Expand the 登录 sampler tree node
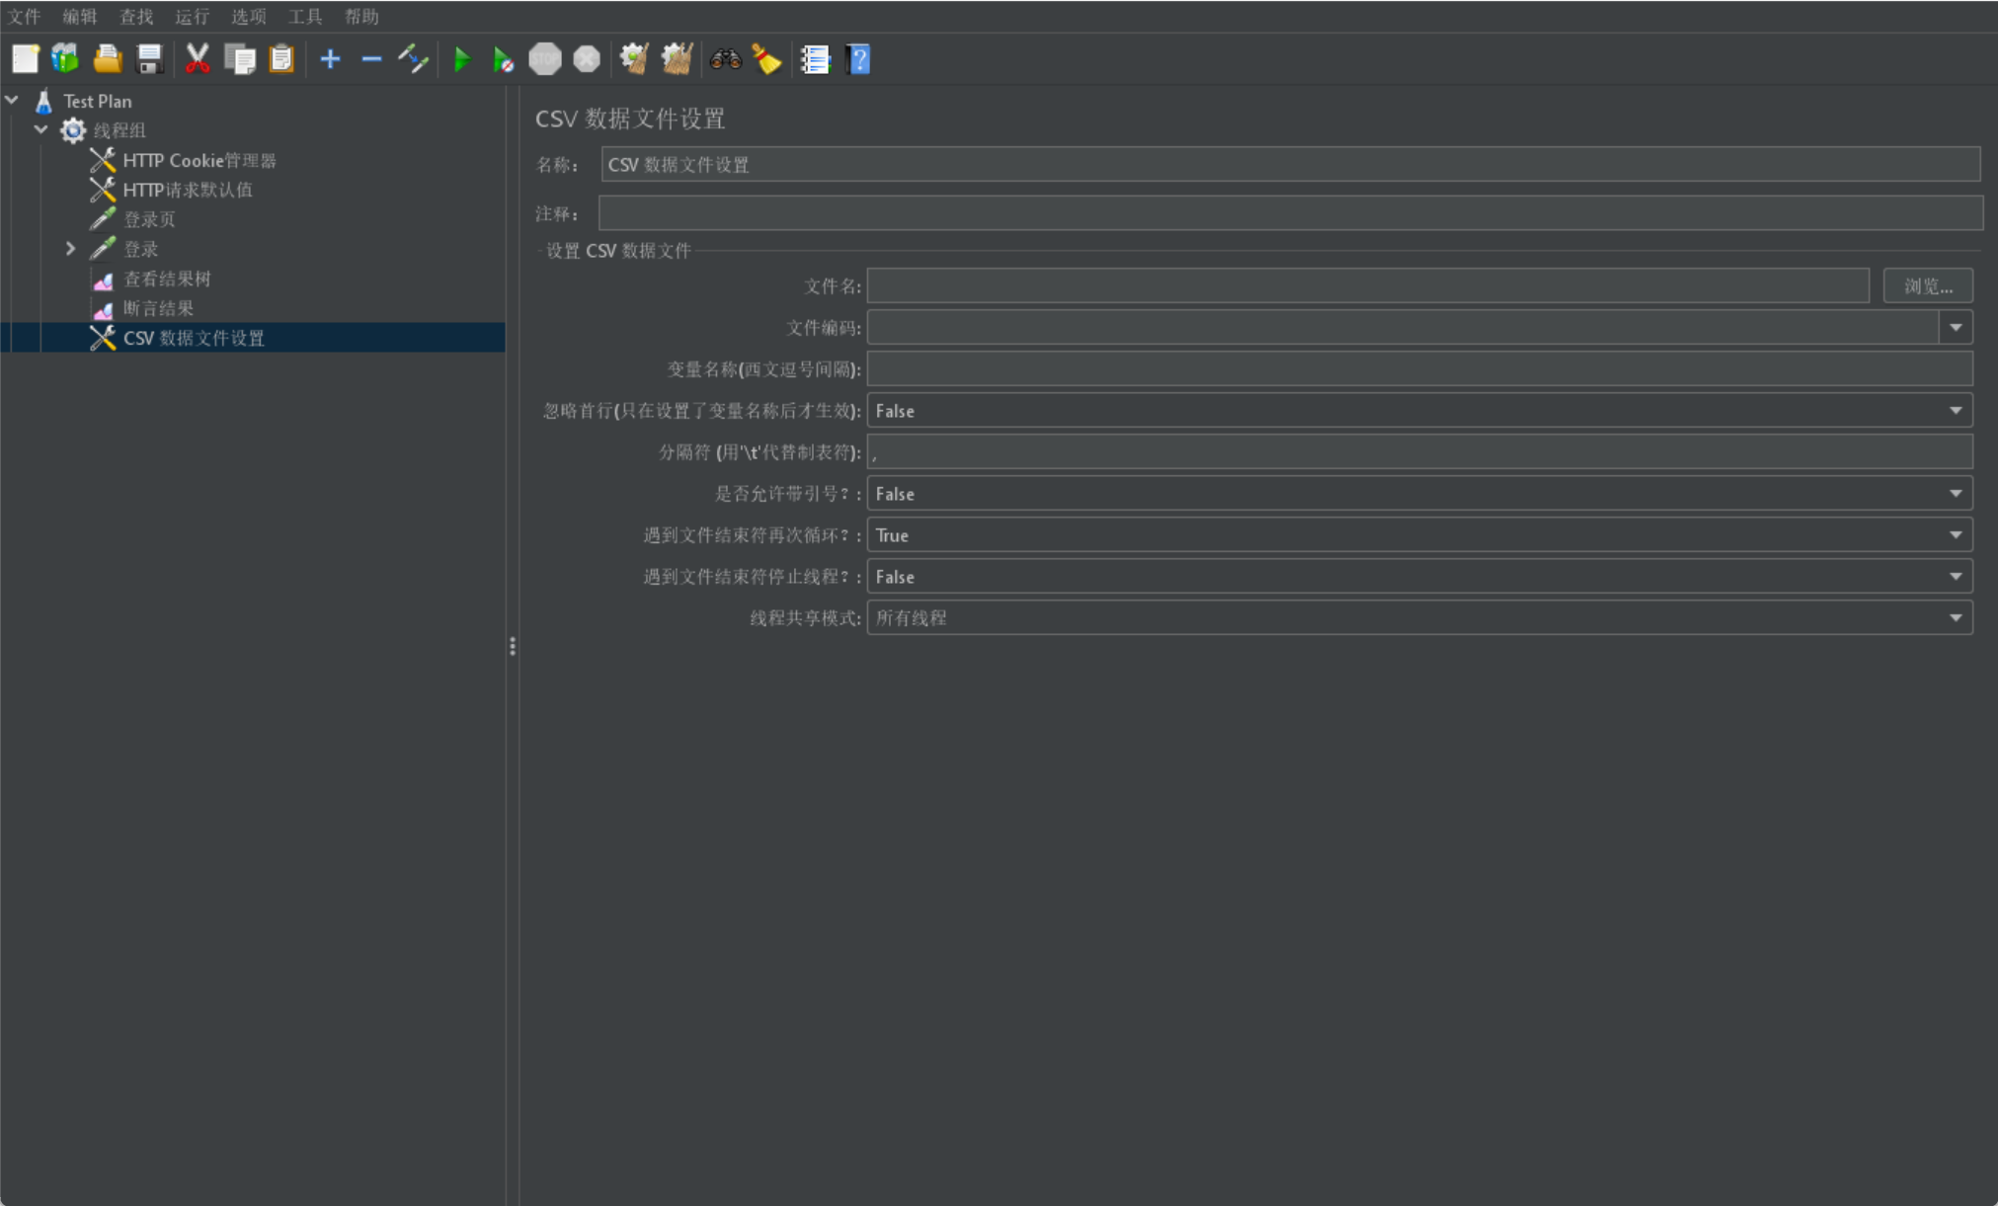 pos(70,249)
